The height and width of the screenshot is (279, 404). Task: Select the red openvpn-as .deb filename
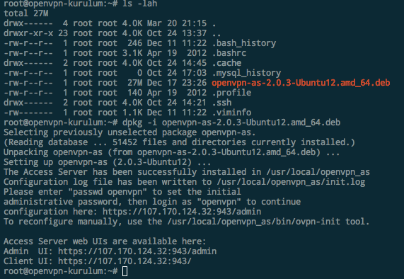coord(301,83)
